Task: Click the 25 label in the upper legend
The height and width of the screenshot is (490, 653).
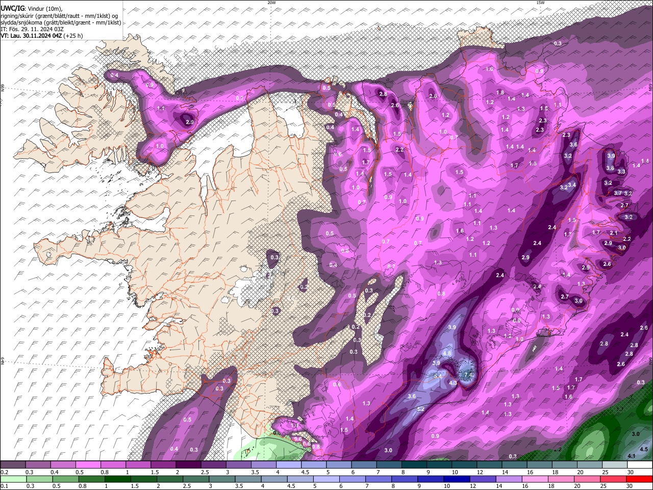Action: click(x=605, y=472)
